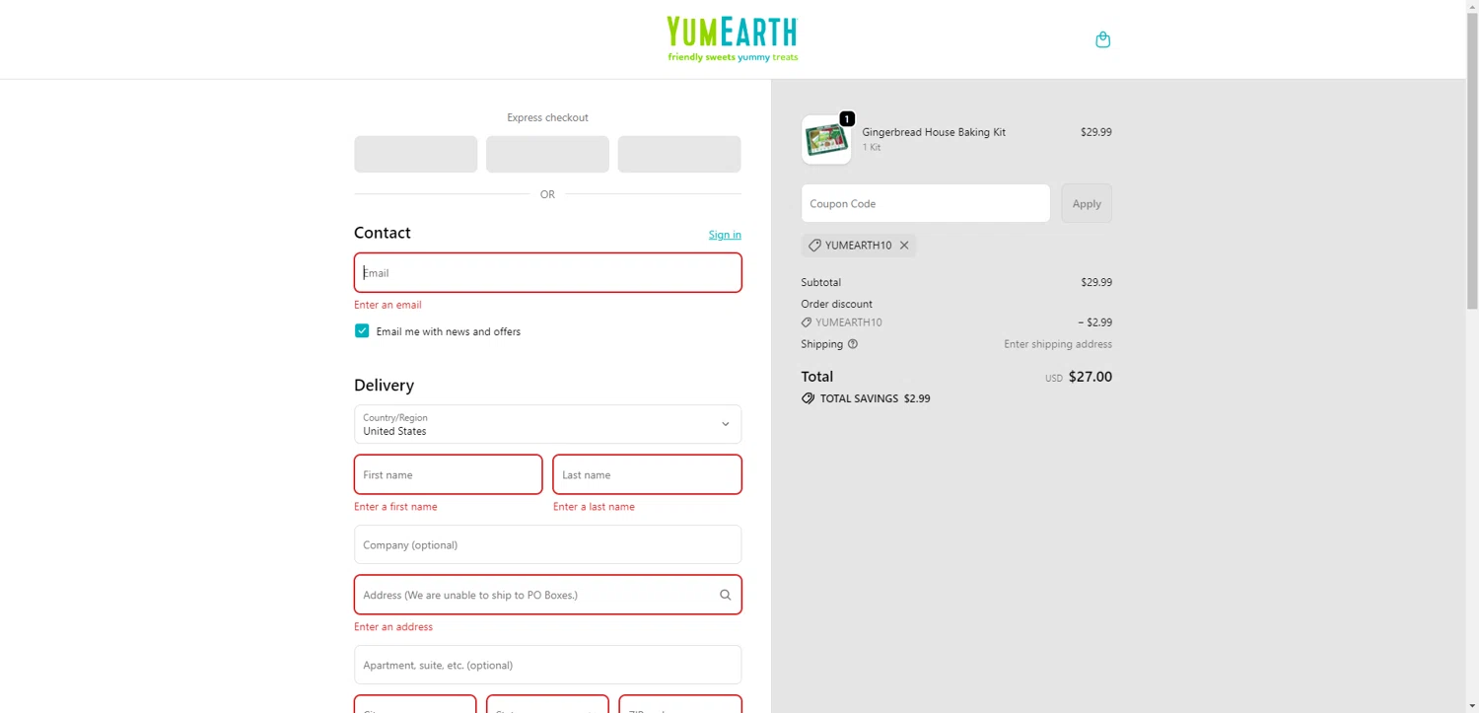Screen dimensions: 1479x713
Task: Click the first express checkout button
Action: (416, 154)
